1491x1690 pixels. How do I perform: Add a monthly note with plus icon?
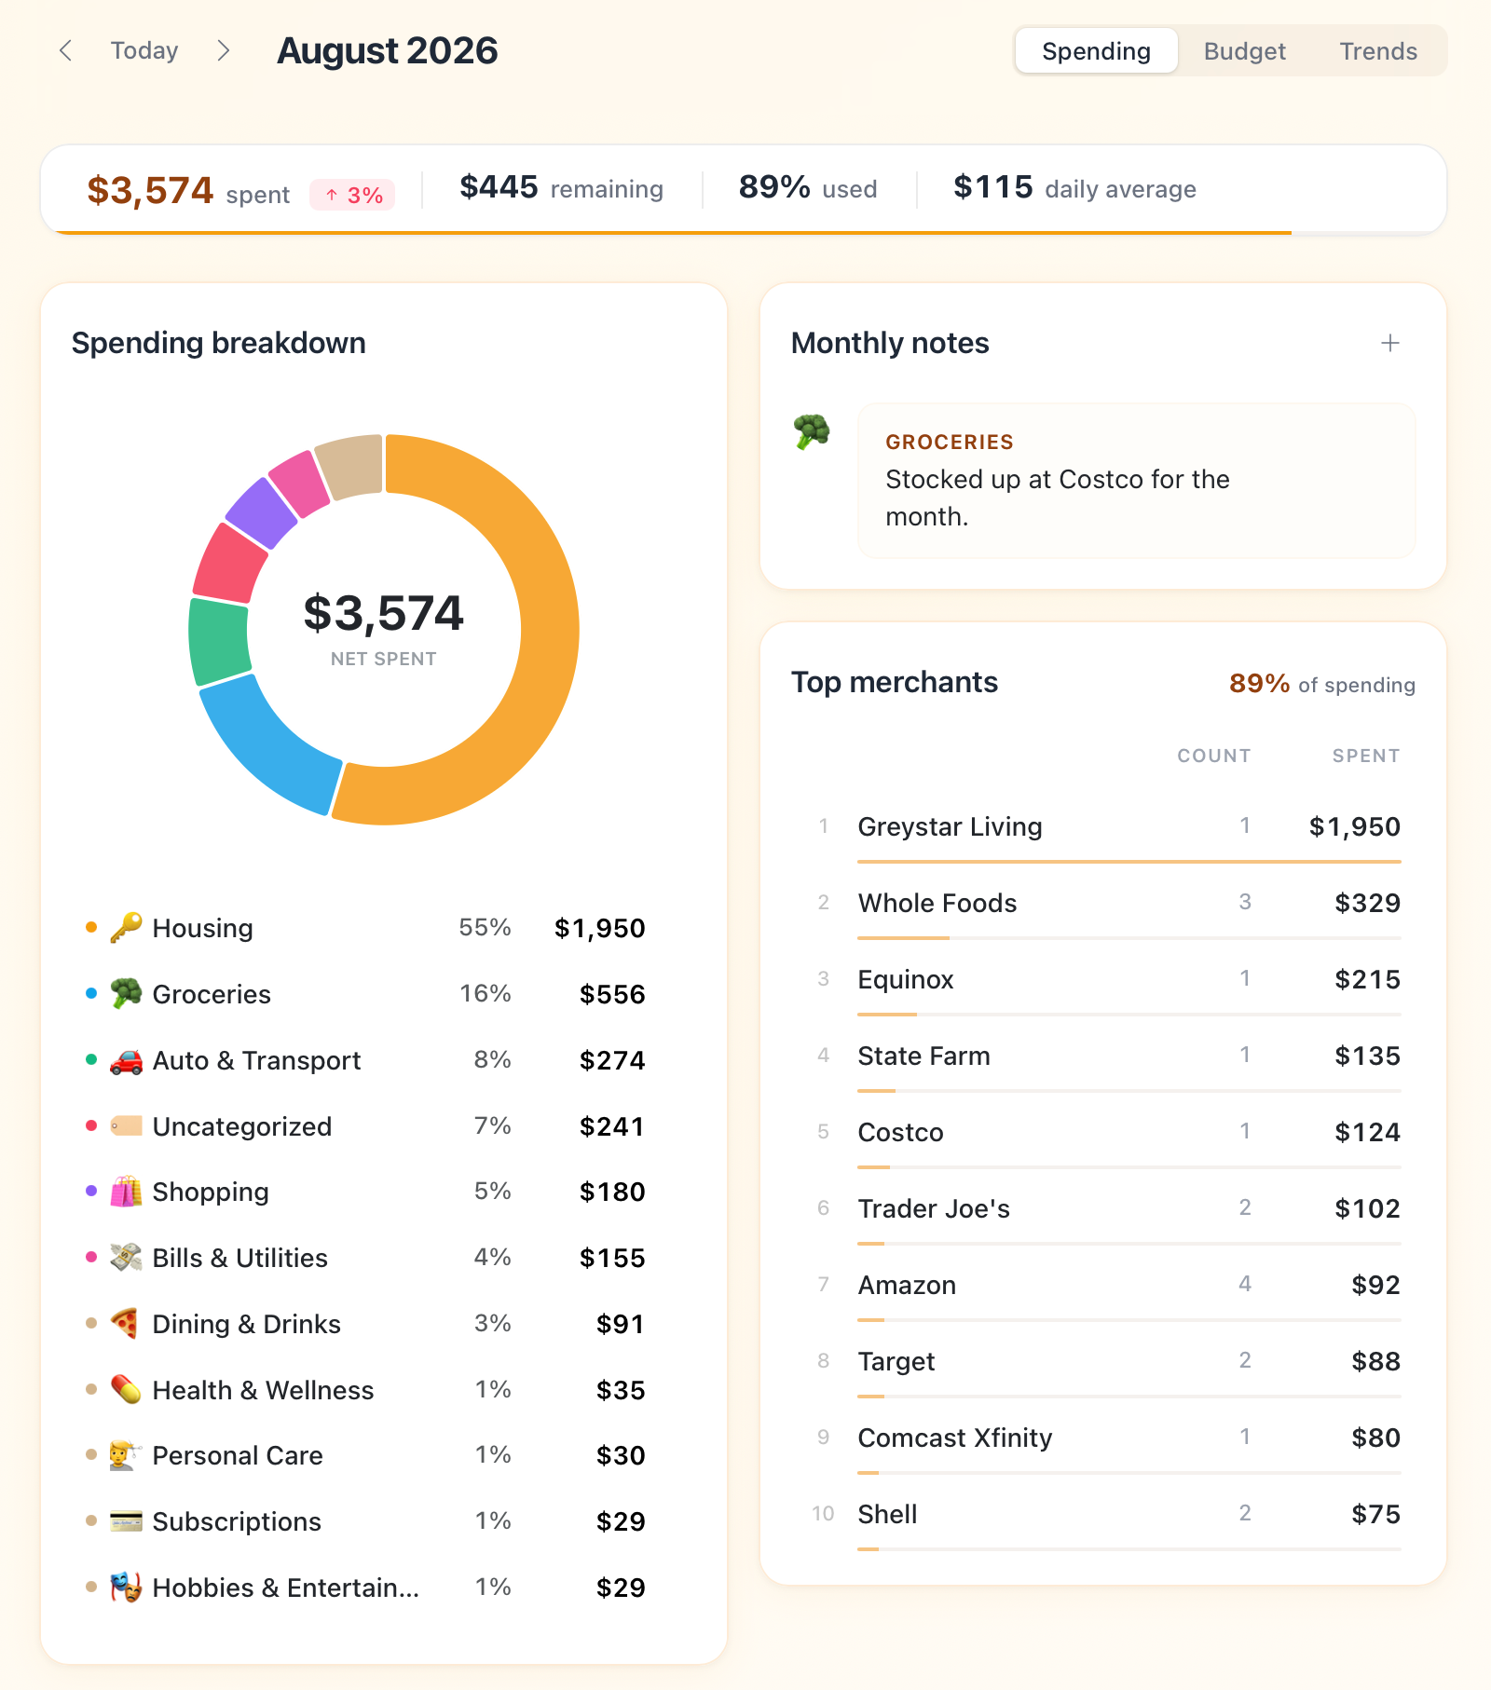tap(1389, 343)
